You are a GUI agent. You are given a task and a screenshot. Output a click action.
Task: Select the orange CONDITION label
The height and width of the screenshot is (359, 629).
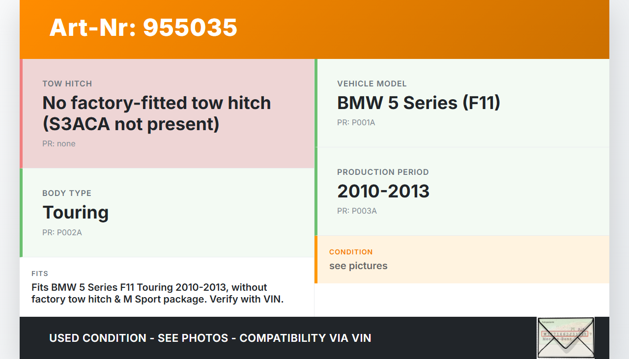tap(351, 252)
